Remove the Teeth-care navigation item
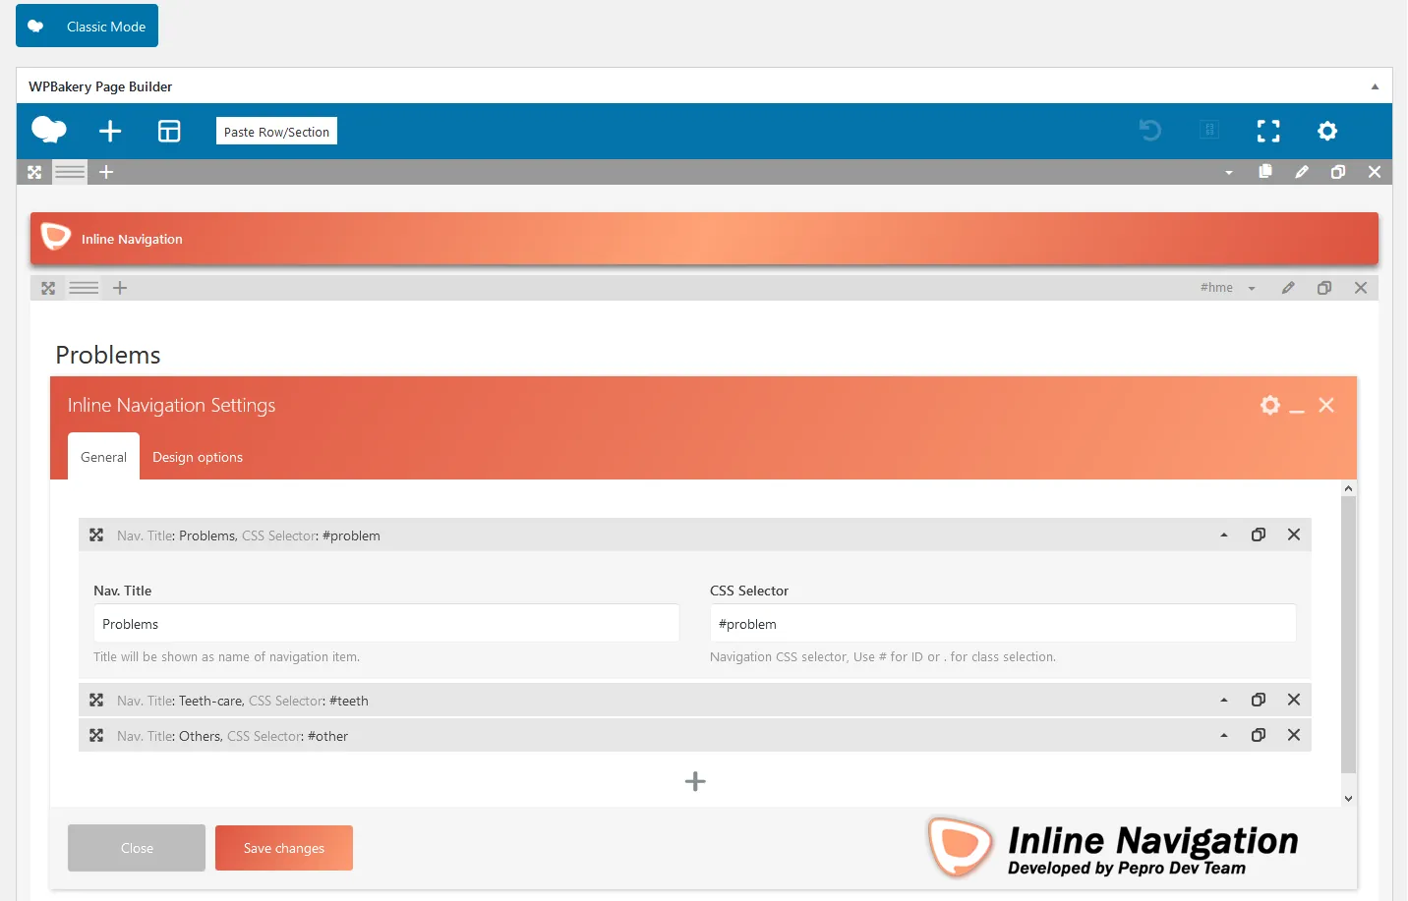This screenshot has width=1408, height=901. coord(1294,700)
